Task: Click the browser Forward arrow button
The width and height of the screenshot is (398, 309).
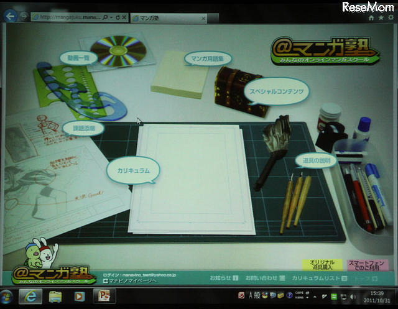Action: (24, 17)
